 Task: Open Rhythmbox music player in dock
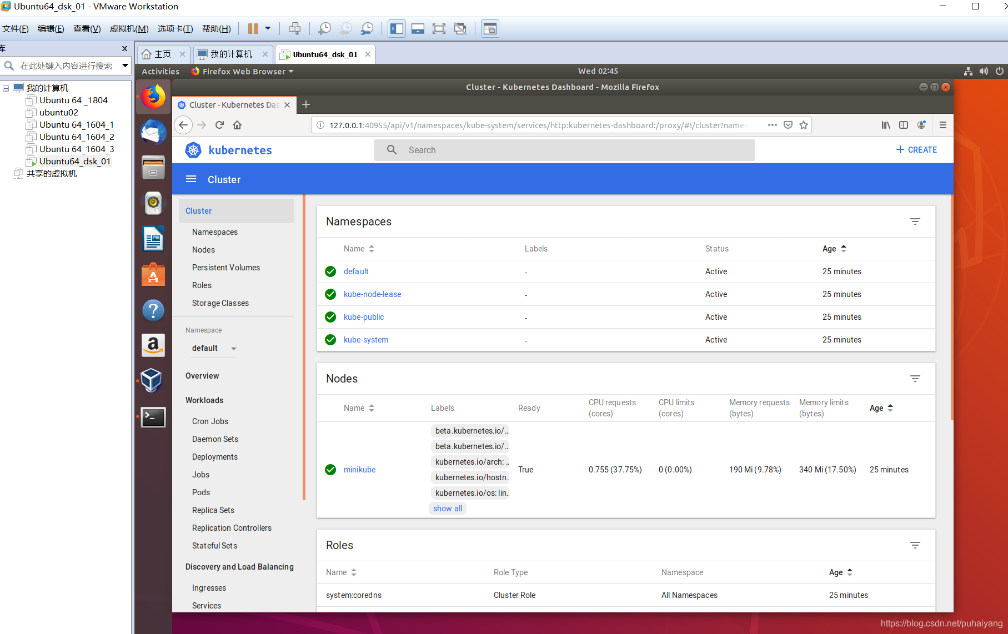(153, 203)
